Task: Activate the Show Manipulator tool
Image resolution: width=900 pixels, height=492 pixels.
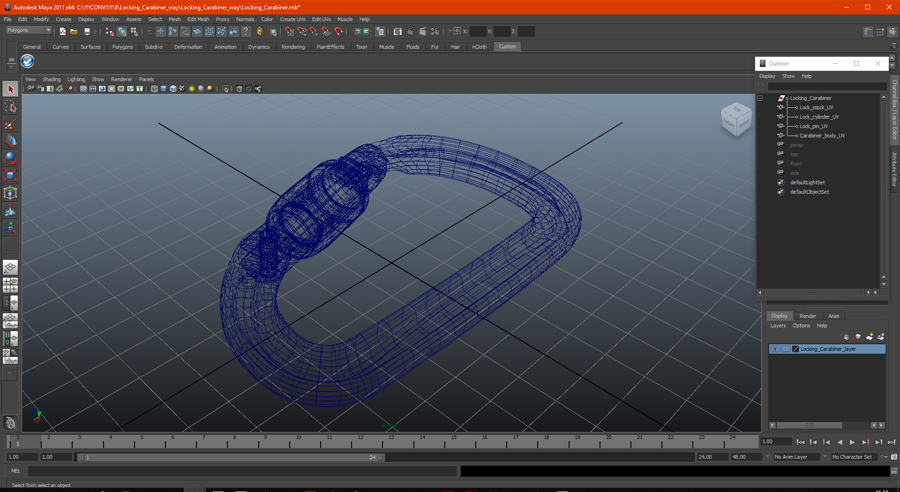Action: coord(10,228)
